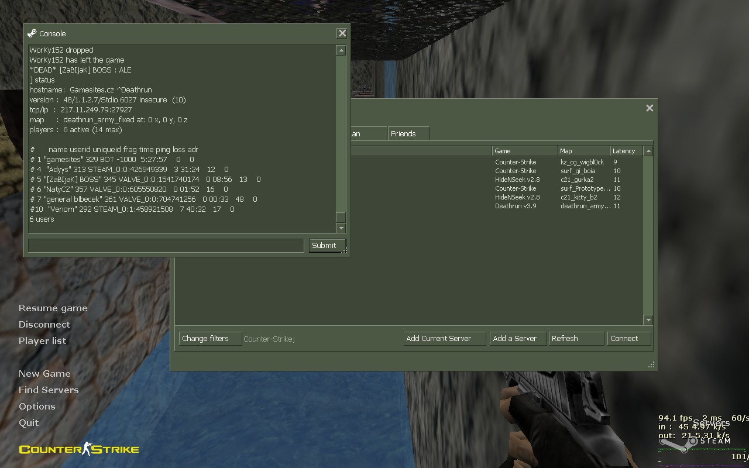Click Quit in main menu
The height and width of the screenshot is (468, 749).
click(x=29, y=423)
